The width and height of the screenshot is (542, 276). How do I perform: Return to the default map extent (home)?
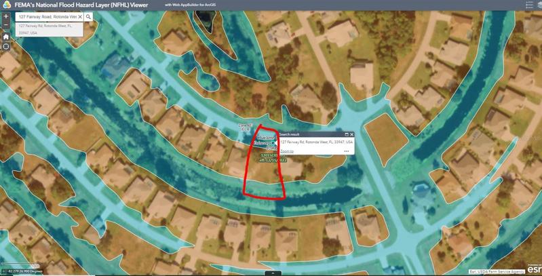(6, 37)
